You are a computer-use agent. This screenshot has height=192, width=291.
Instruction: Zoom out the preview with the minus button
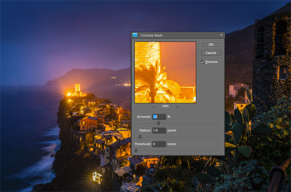pos(154,107)
